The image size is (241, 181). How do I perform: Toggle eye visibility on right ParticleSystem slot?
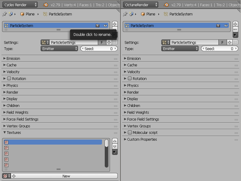click(x=226, y=26)
